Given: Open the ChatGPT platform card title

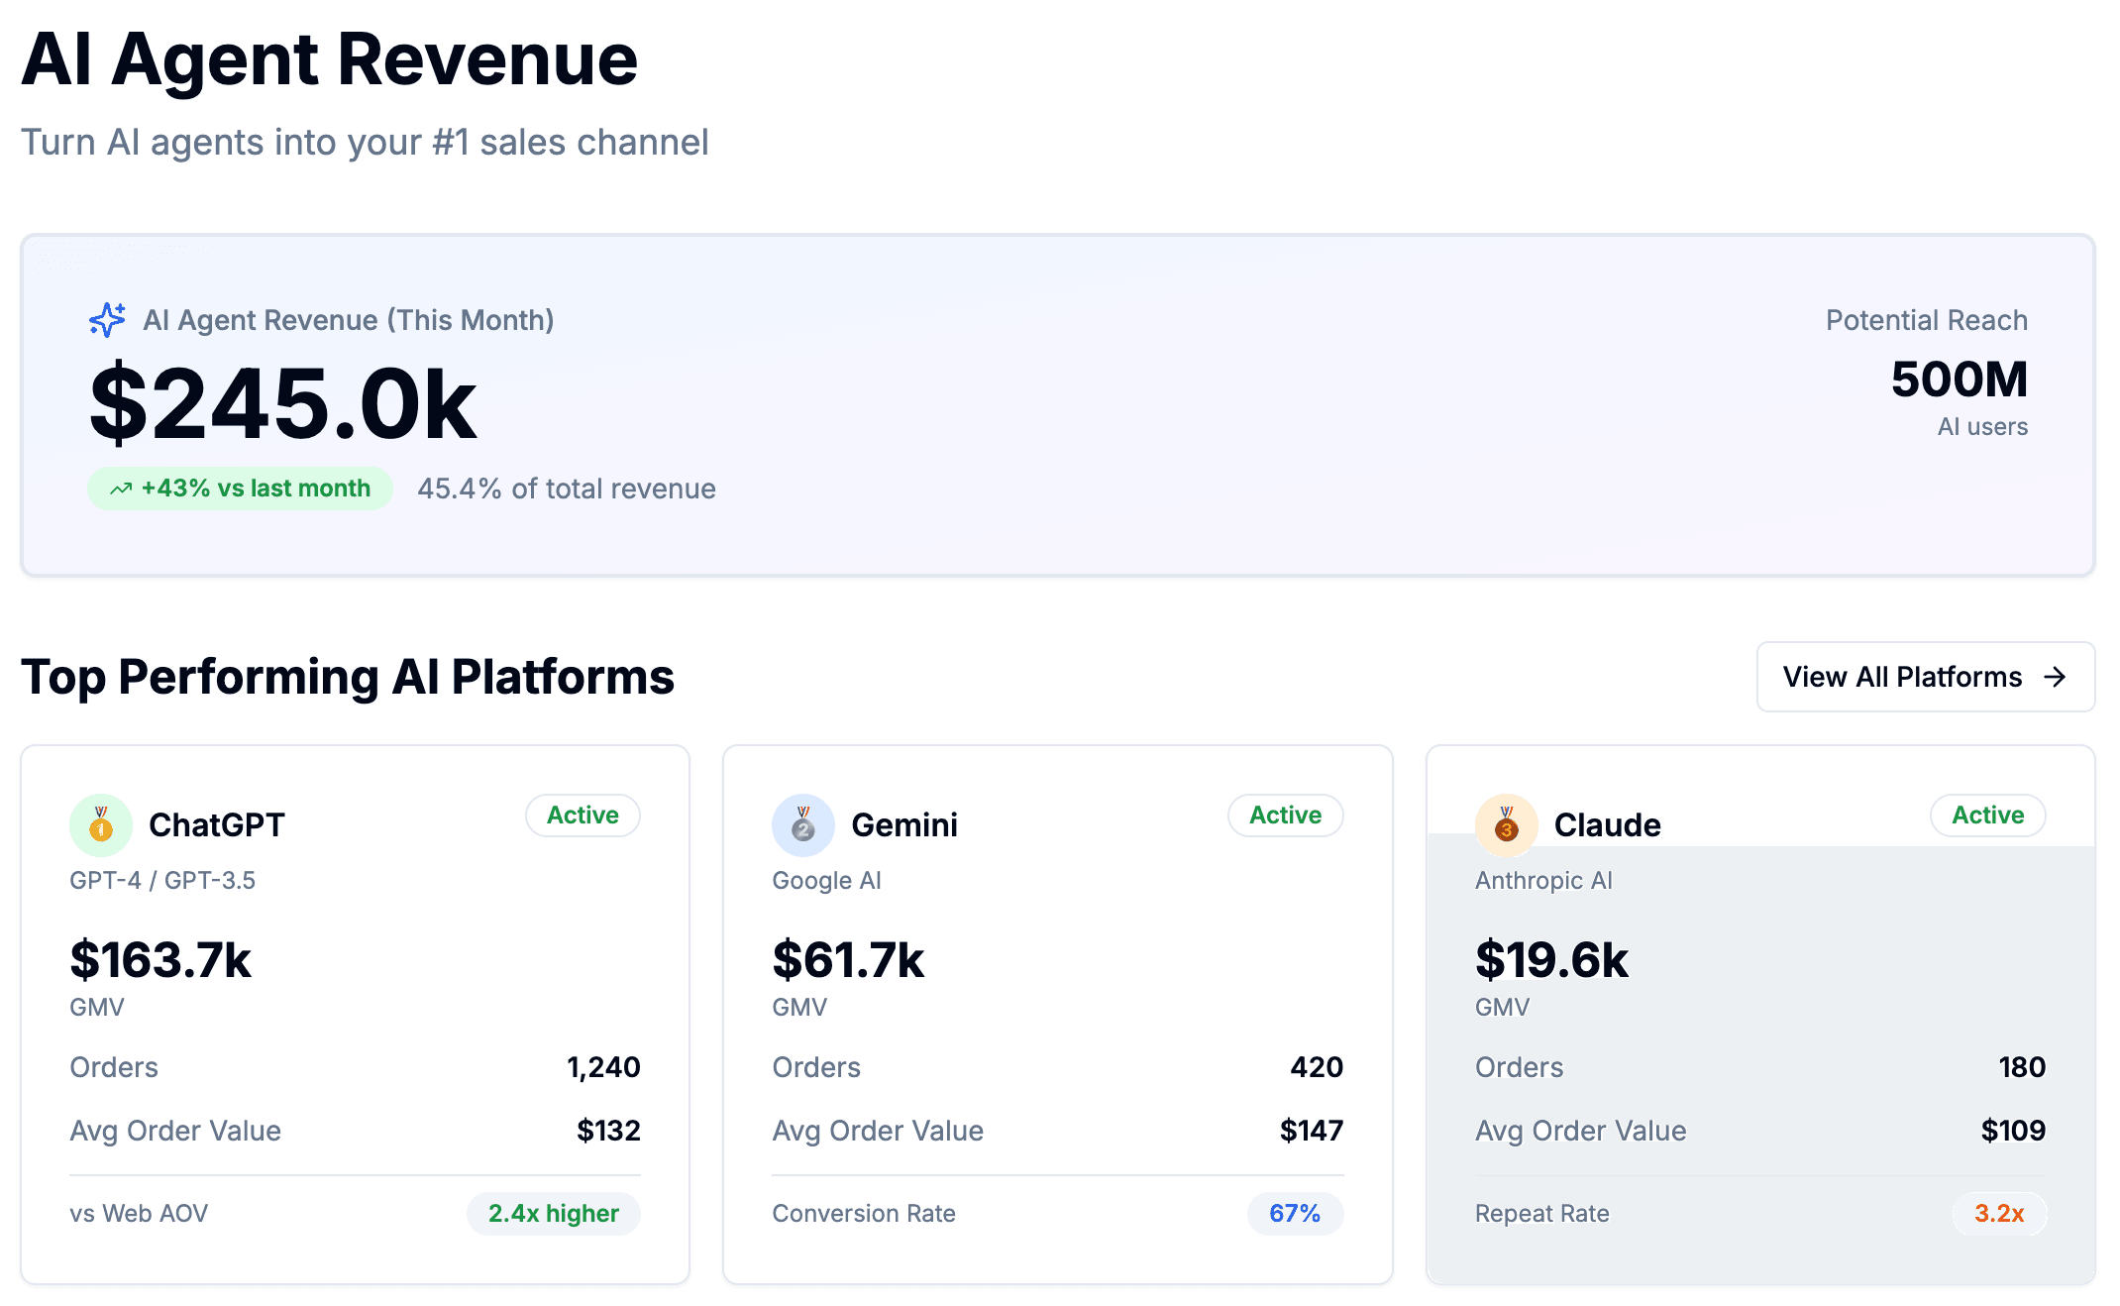Looking at the screenshot, I should tap(217, 824).
